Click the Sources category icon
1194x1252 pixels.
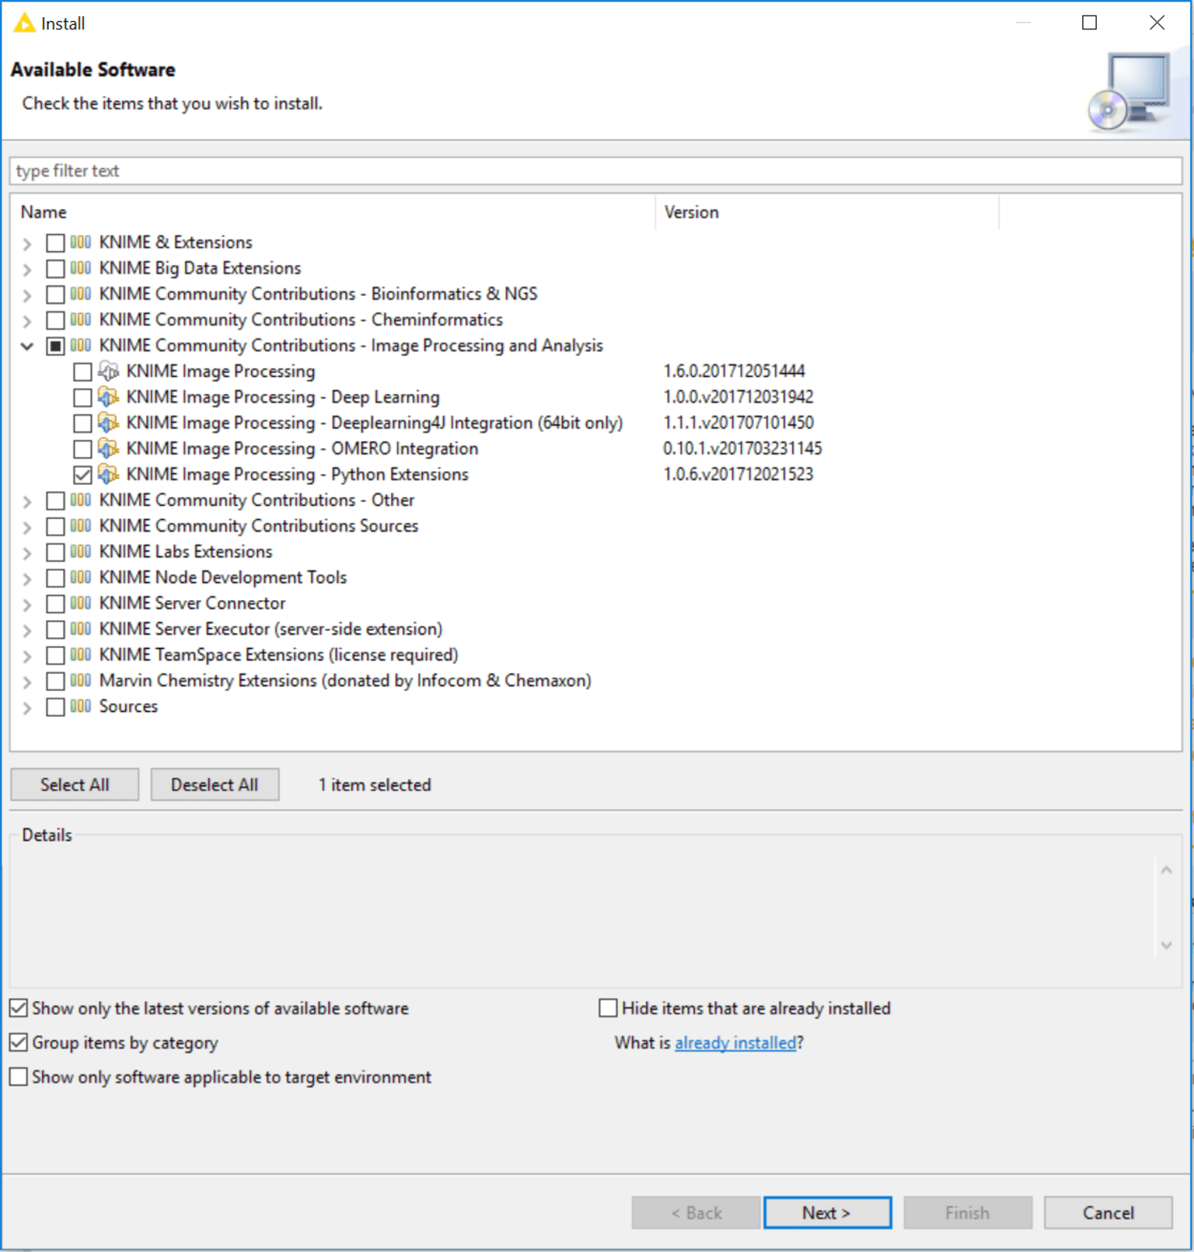(x=80, y=706)
